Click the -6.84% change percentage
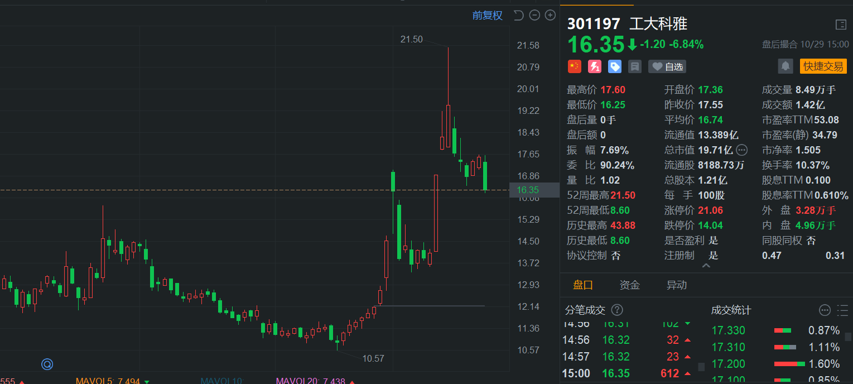Image resolution: width=853 pixels, height=384 pixels. [x=687, y=45]
